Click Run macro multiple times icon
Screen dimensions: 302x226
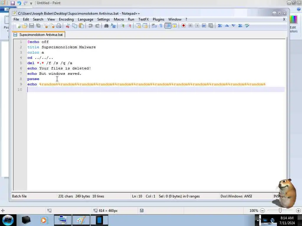204,26
